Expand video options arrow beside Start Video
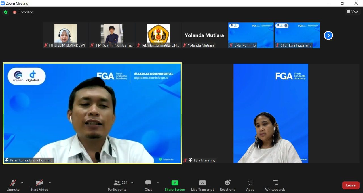 pyautogui.click(x=50, y=183)
